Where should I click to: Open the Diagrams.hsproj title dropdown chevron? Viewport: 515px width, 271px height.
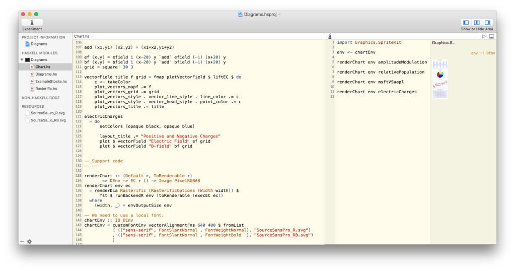(279, 14)
